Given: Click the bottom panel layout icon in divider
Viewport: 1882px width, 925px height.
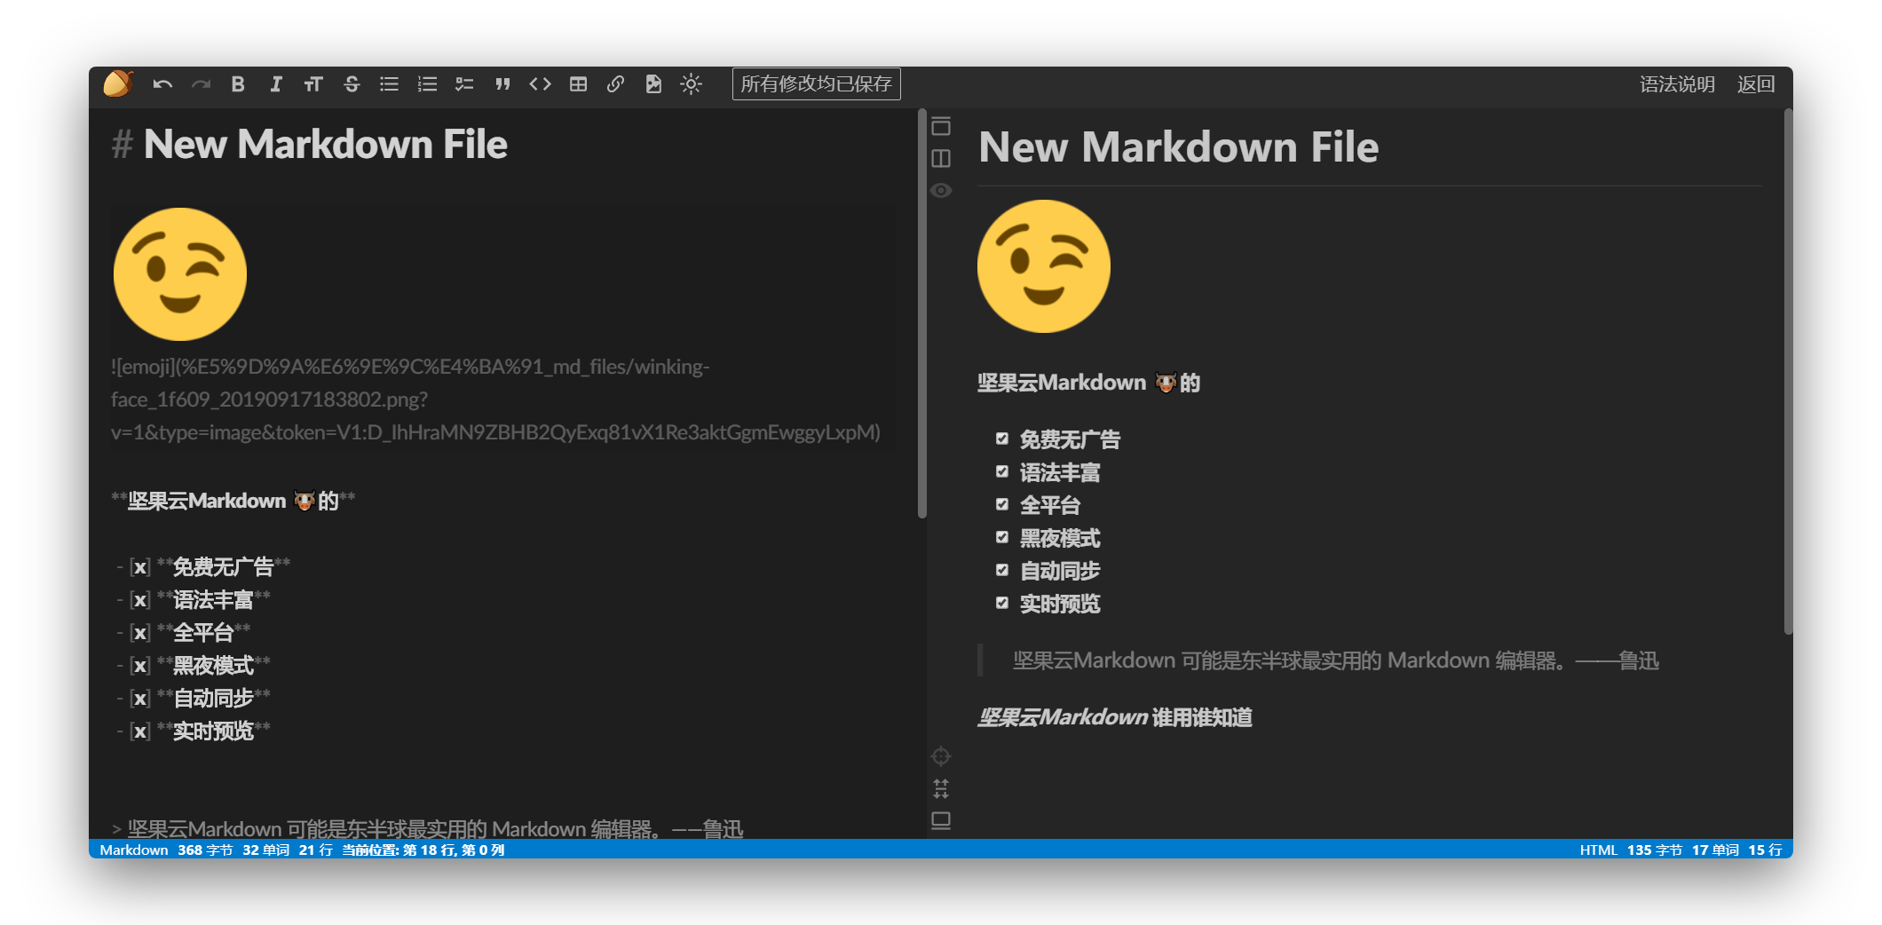Looking at the screenshot, I should (x=941, y=820).
